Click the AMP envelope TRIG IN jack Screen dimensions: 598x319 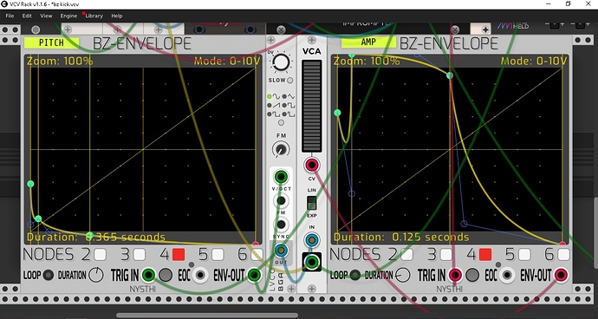[455, 275]
